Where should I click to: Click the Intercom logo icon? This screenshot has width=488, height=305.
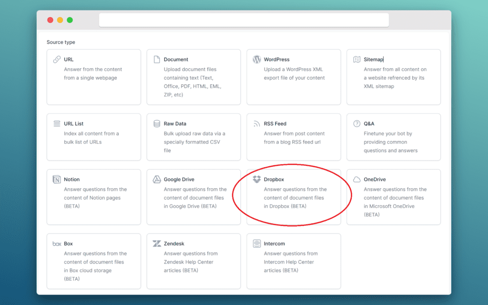click(x=256, y=244)
